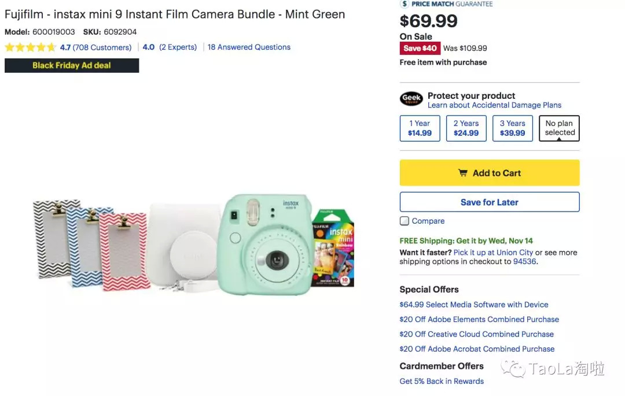Learn about Accidental Damage Plans

[x=494, y=105]
